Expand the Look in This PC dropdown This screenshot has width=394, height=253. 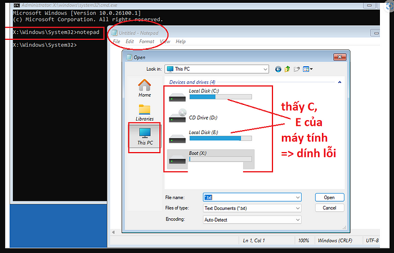click(x=265, y=69)
